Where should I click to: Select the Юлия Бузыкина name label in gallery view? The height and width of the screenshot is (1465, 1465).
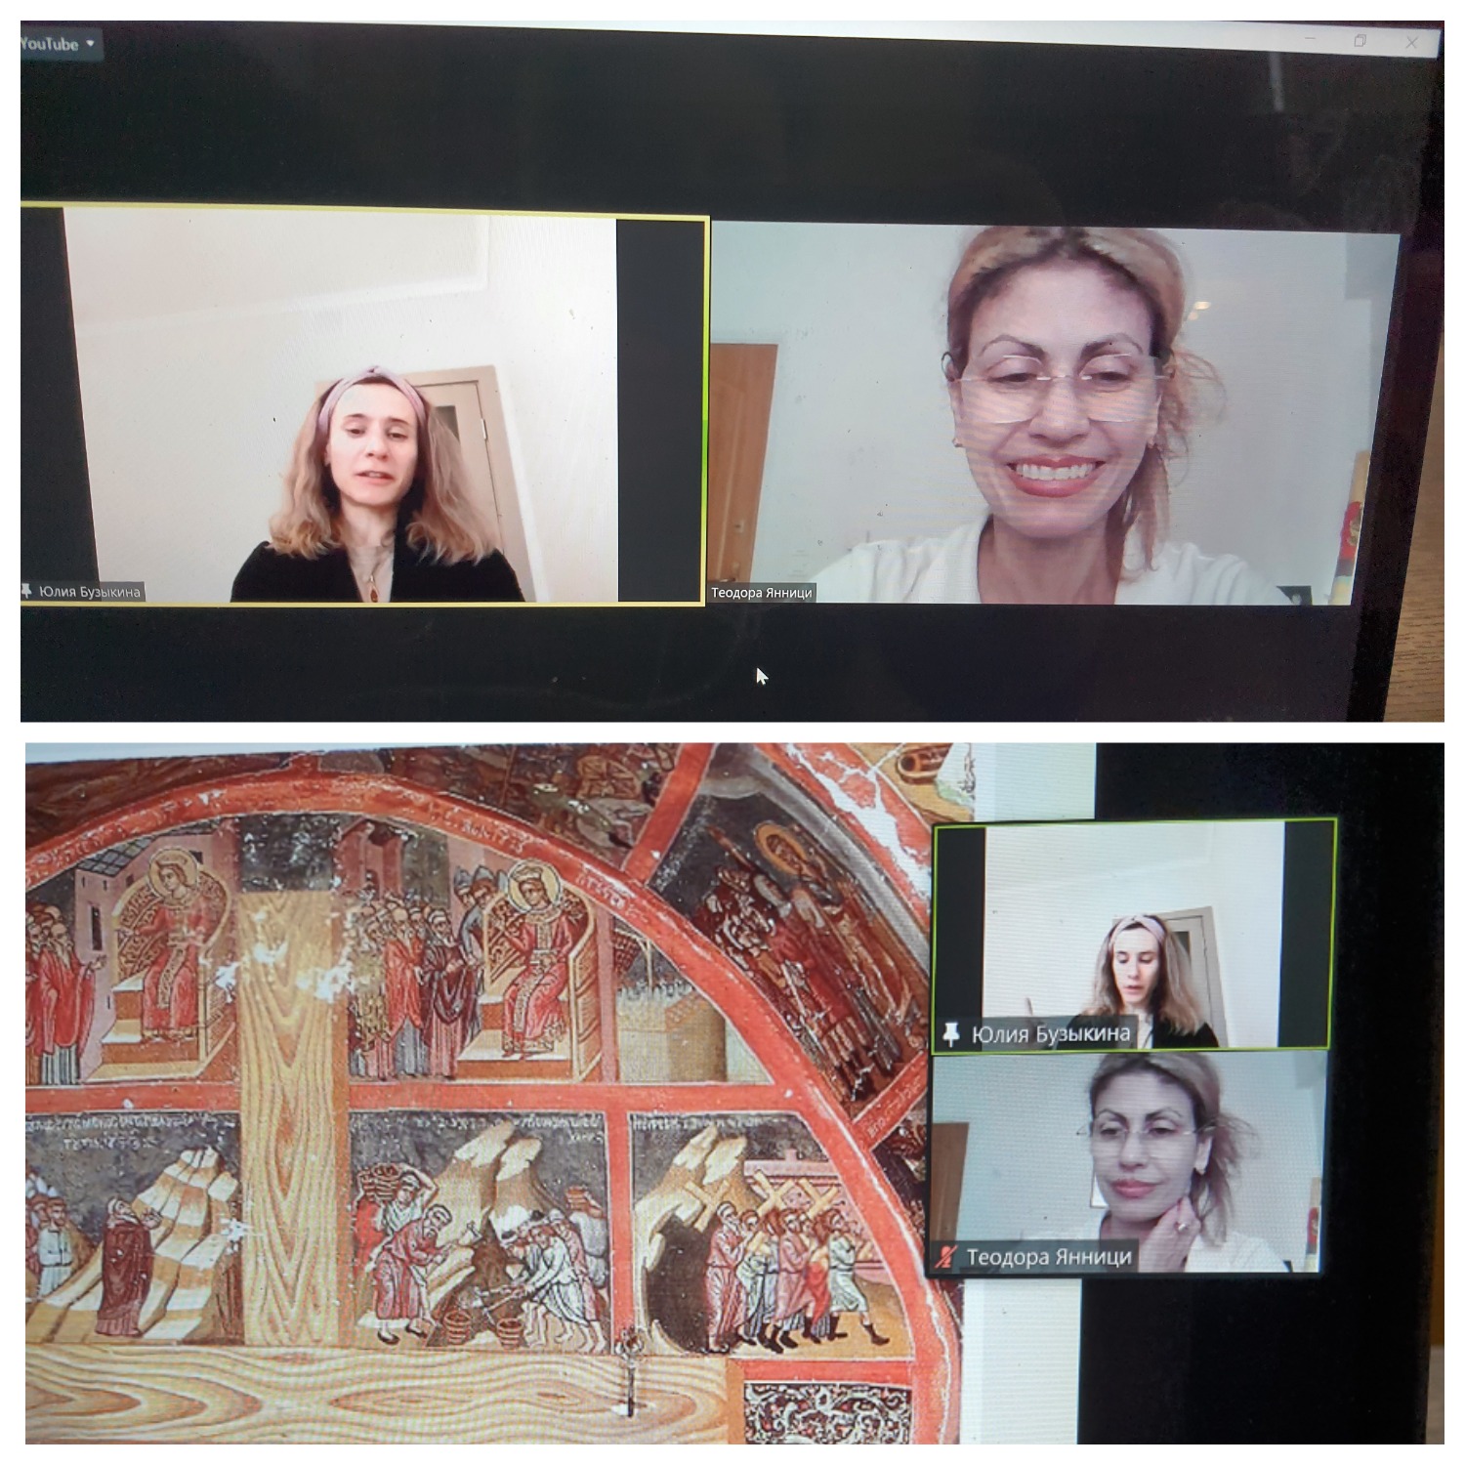[x=90, y=592]
